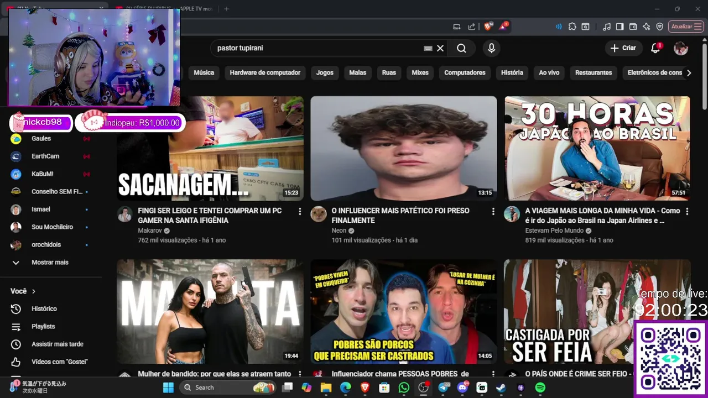The image size is (708, 398).
Task: Open the account avatar menu
Action: point(681,48)
